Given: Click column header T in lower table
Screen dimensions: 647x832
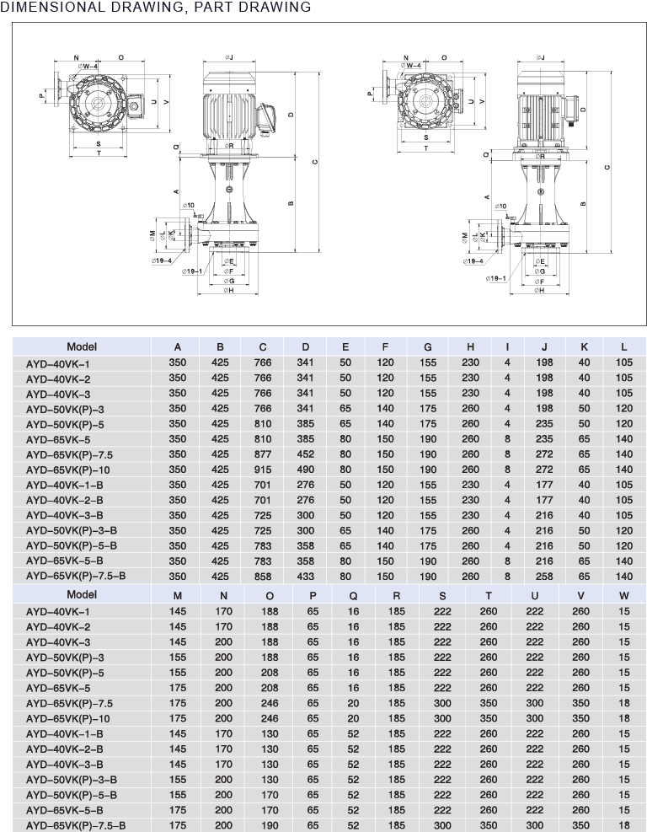Looking at the screenshot, I should pyautogui.click(x=489, y=596).
